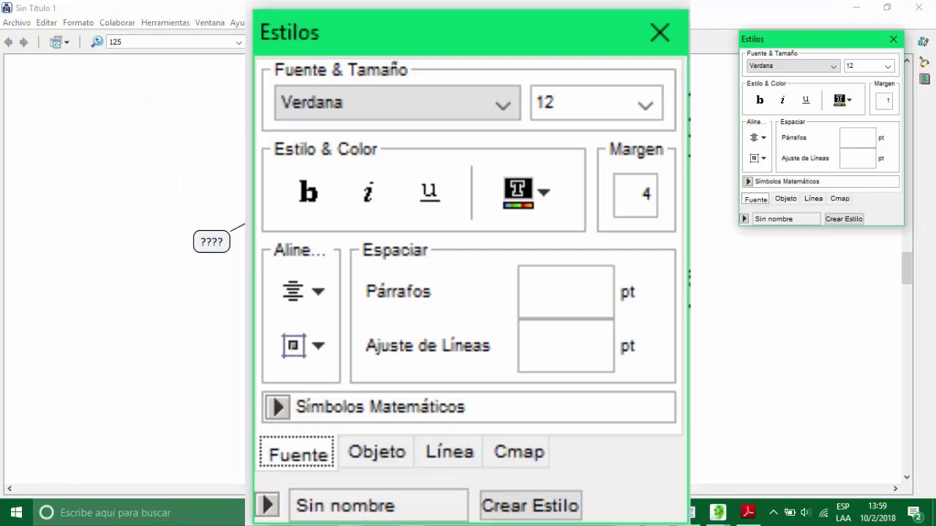Click the green notes list icon on right sidebar
The width and height of the screenshot is (936, 526).
click(924, 79)
